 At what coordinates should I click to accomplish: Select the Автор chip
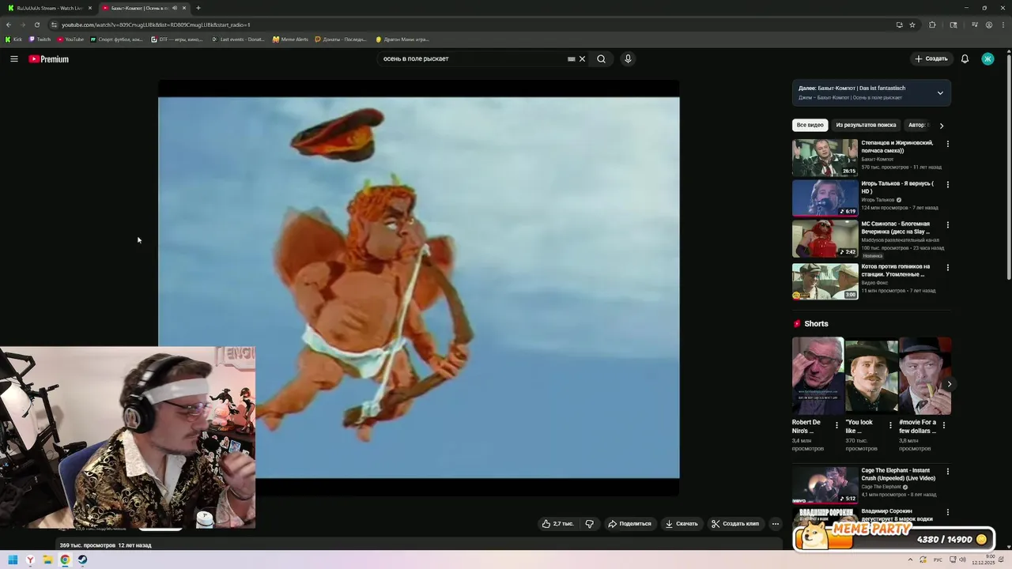918,125
